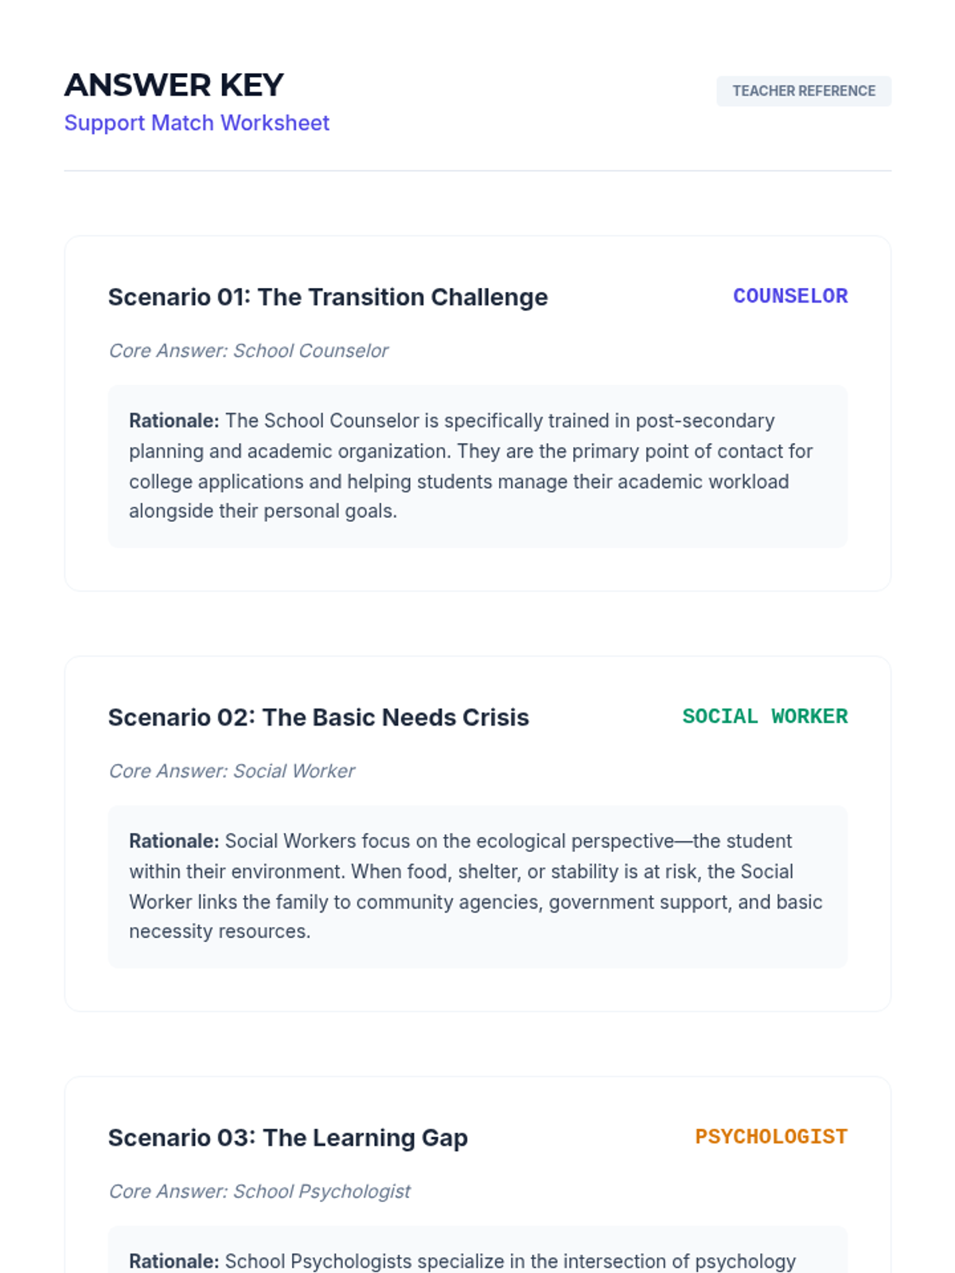The image size is (955, 1273).
Task: Select Scenario 03: The Learning Gap title
Action: tap(288, 1137)
